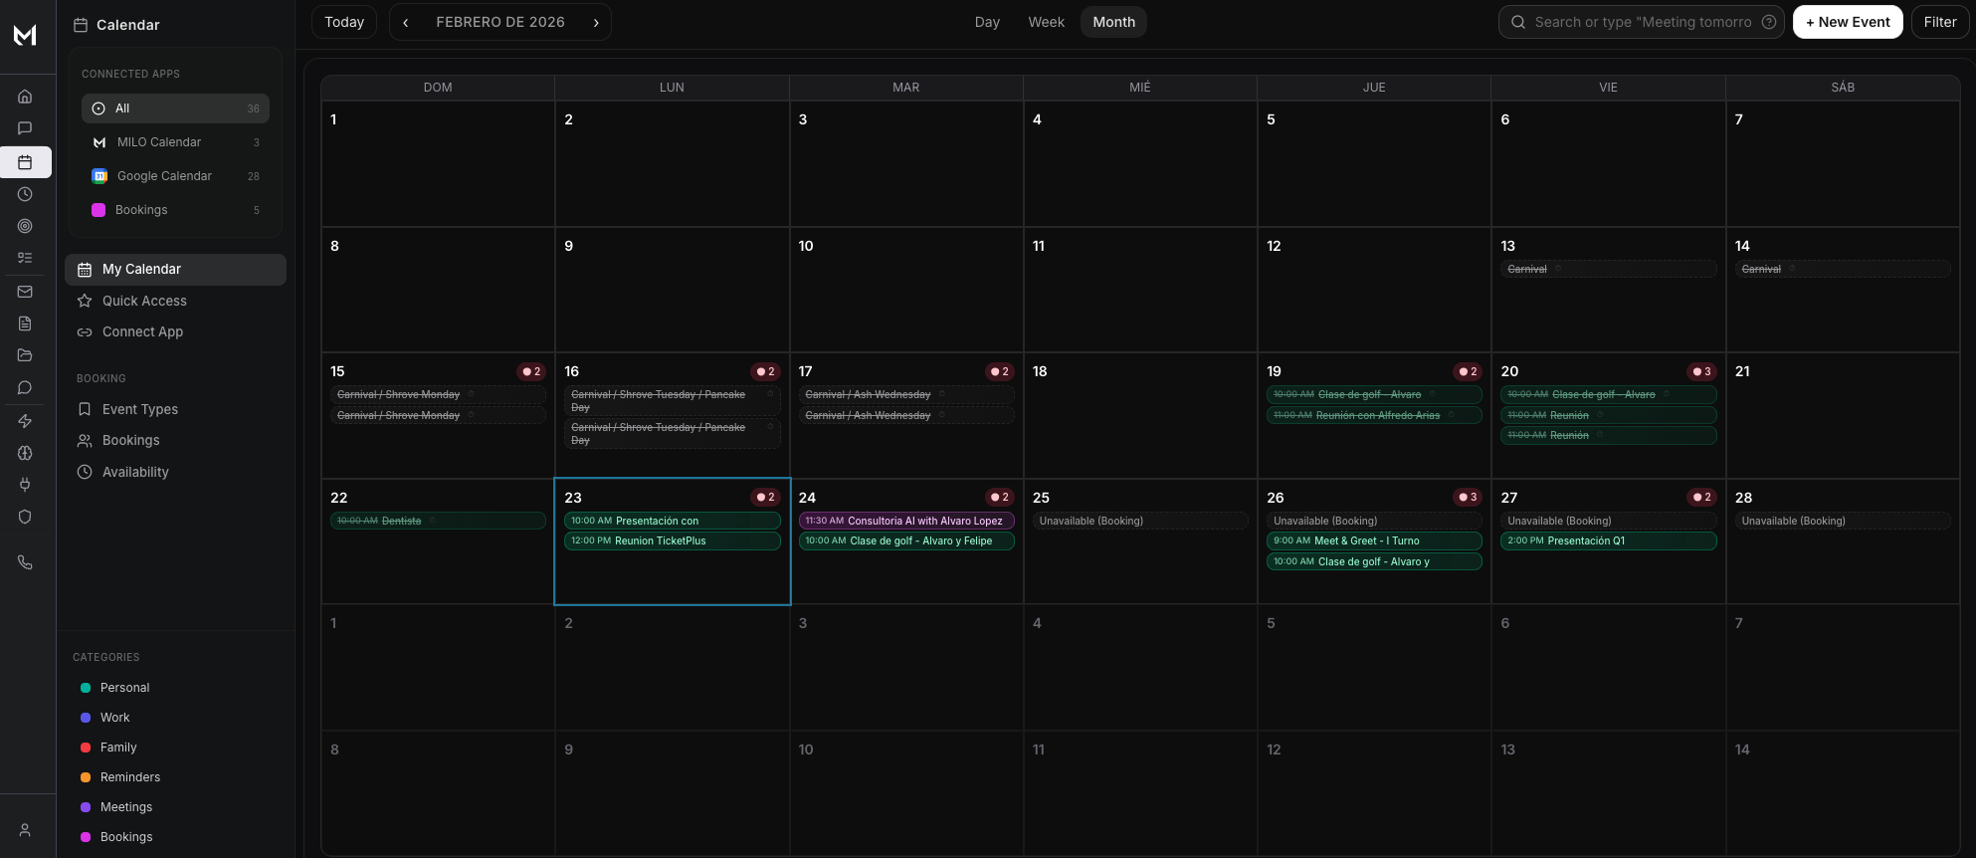The height and width of the screenshot is (858, 1976).
Task: Click the star icon beside Quick Access
Action: click(85, 301)
